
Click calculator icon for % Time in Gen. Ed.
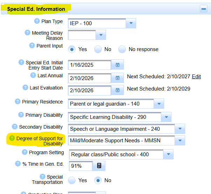[x=99, y=166]
